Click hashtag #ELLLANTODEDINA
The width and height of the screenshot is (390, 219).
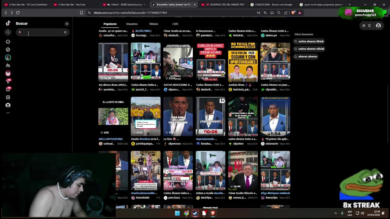111,139
